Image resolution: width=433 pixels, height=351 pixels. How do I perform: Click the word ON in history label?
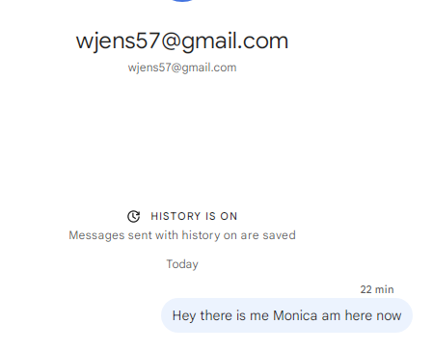(x=229, y=216)
